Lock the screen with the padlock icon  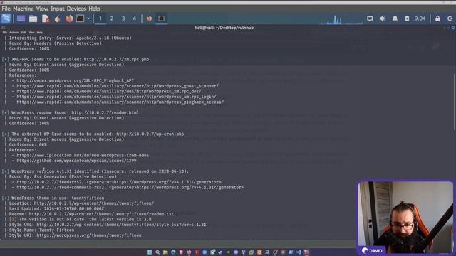tap(437, 18)
